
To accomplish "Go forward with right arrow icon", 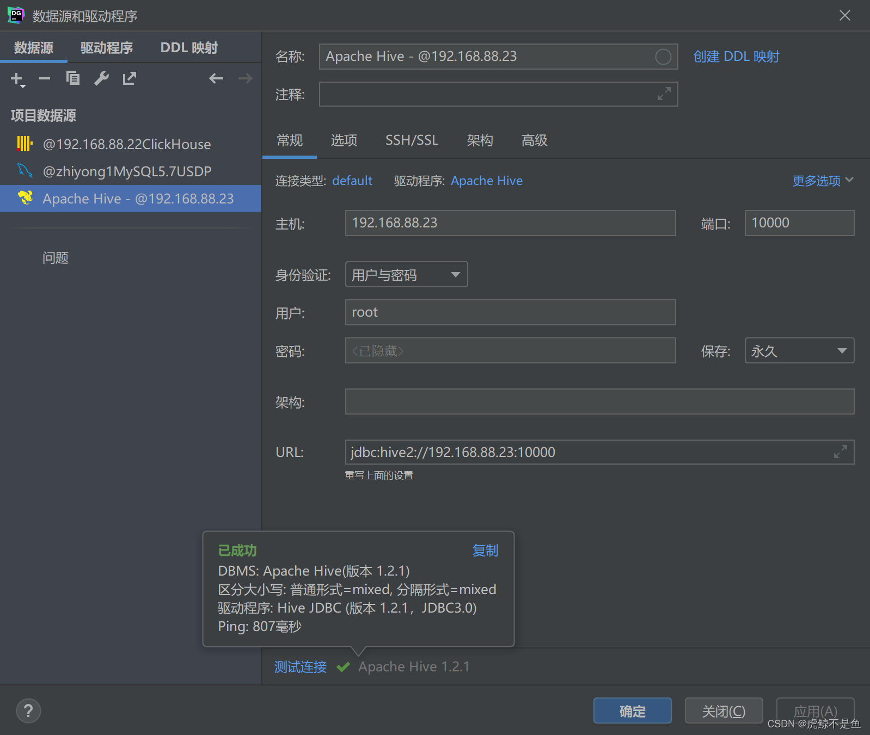I will pyautogui.click(x=246, y=79).
